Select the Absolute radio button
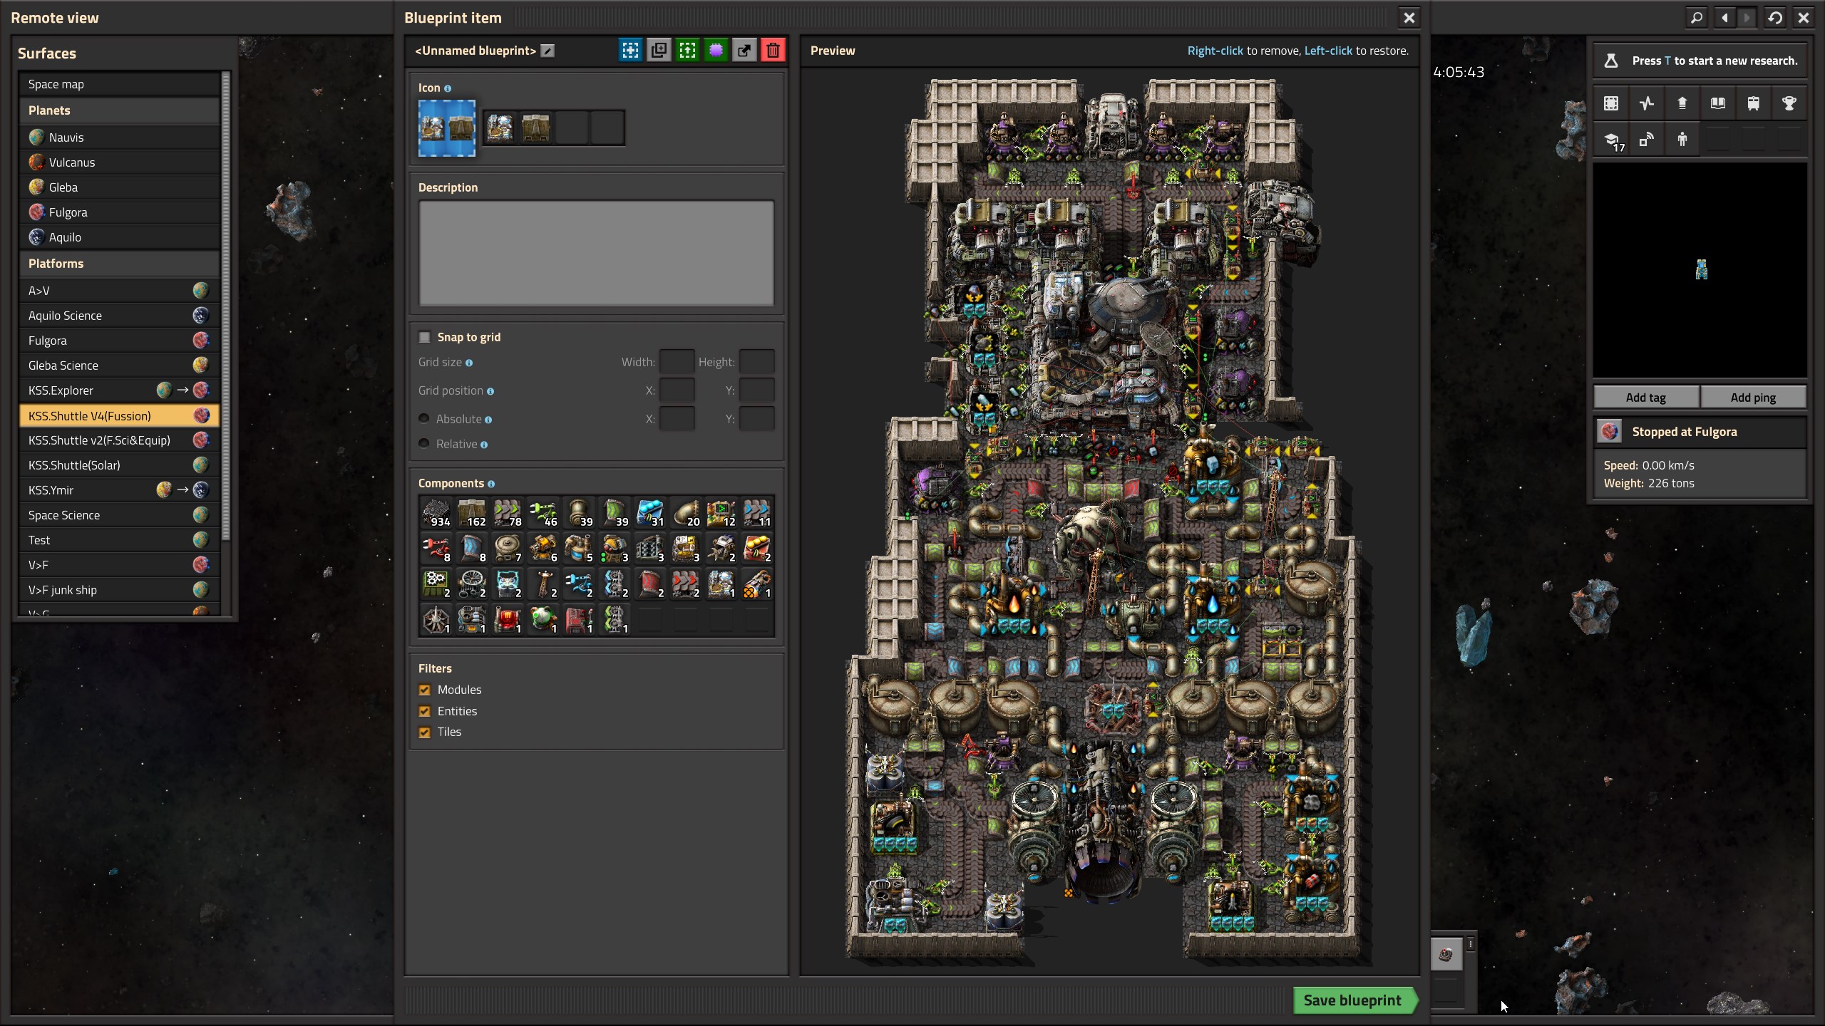The image size is (1825, 1026). click(x=424, y=419)
